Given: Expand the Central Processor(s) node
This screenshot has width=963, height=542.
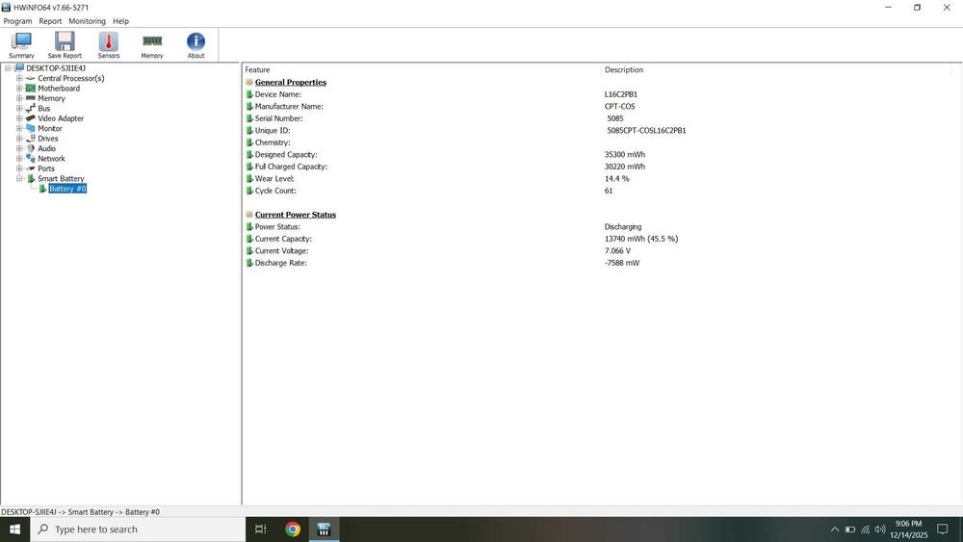Looking at the screenshot, I should tap(19, 78).
